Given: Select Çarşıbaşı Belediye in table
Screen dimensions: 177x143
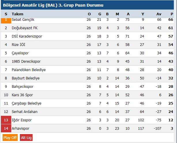Looking at the screenshot, I should (x=27, y=103).
